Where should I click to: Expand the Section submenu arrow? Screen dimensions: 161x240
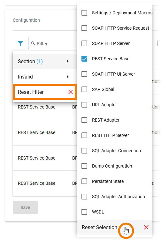coord(67,61)
